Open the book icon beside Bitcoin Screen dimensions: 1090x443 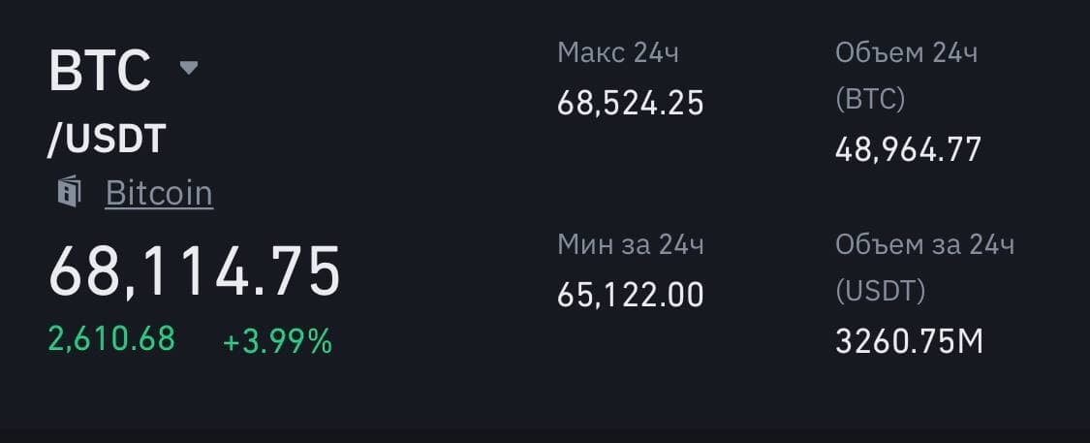[x=68, y=192]
